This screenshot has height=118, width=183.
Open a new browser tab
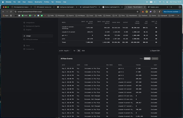pos(171,7)
